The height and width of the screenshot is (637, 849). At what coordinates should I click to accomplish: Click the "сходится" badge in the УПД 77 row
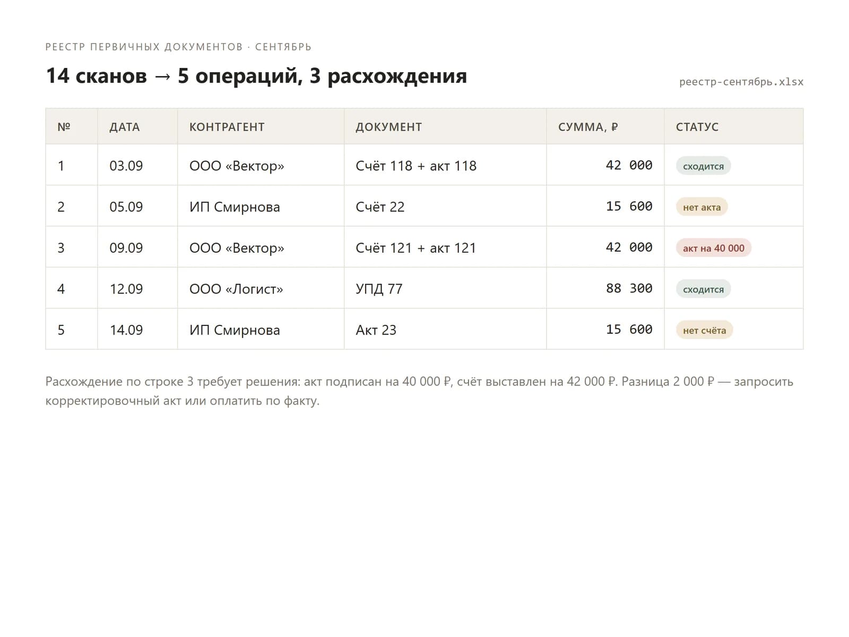tap(704, 289)
